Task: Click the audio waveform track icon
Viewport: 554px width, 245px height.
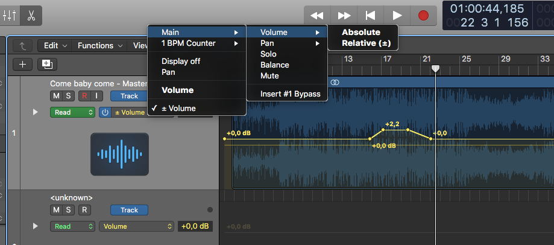Action: tap(119, 154)
